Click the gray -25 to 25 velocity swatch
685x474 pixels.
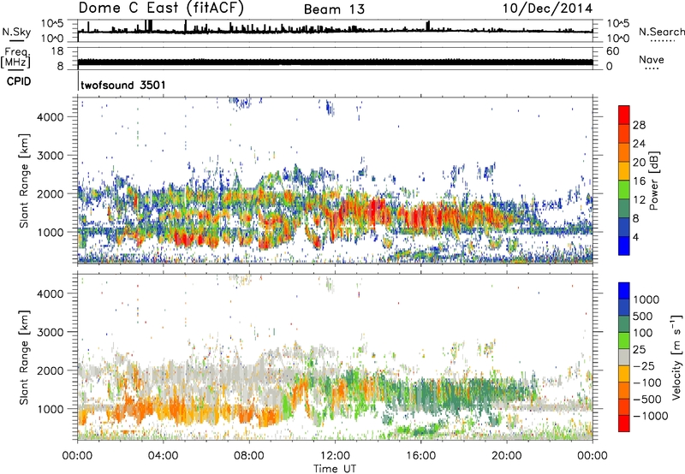point(624,357)
